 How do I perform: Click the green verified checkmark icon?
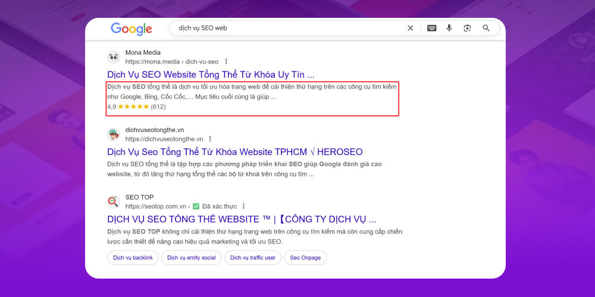click(x=196, y=207)
